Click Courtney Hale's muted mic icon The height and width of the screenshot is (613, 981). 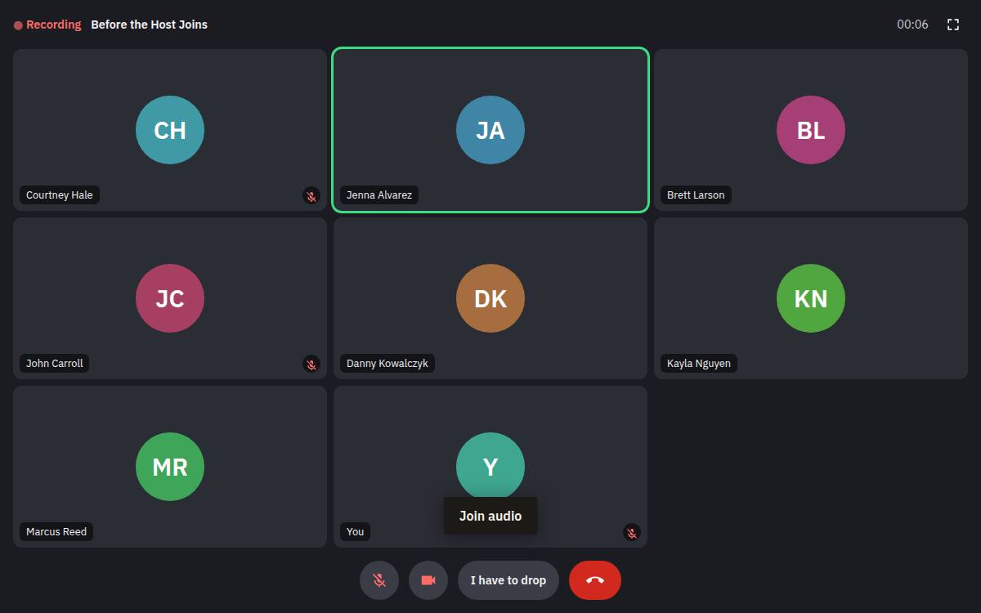point(311,196)
